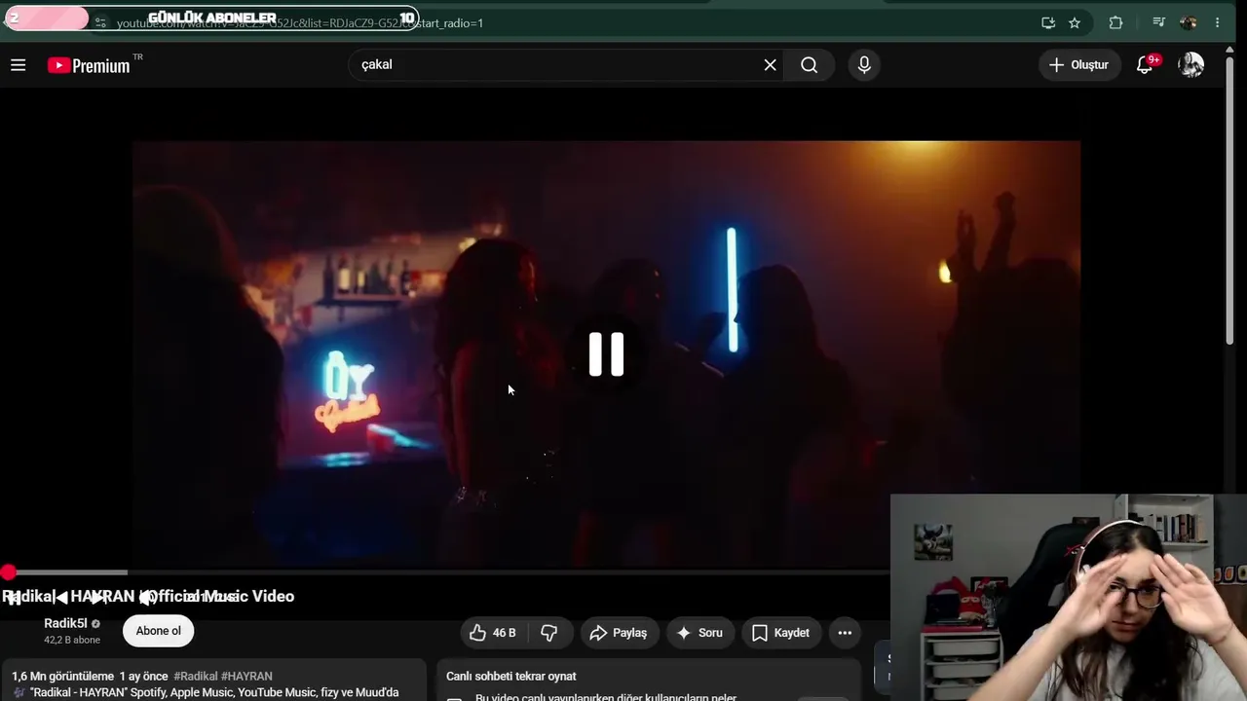Share the video via Paylaş

620,633
